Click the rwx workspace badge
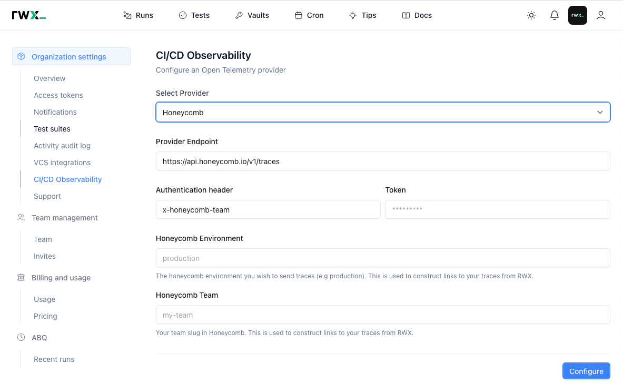Screen dimensions: 623x384 (577, 15)
